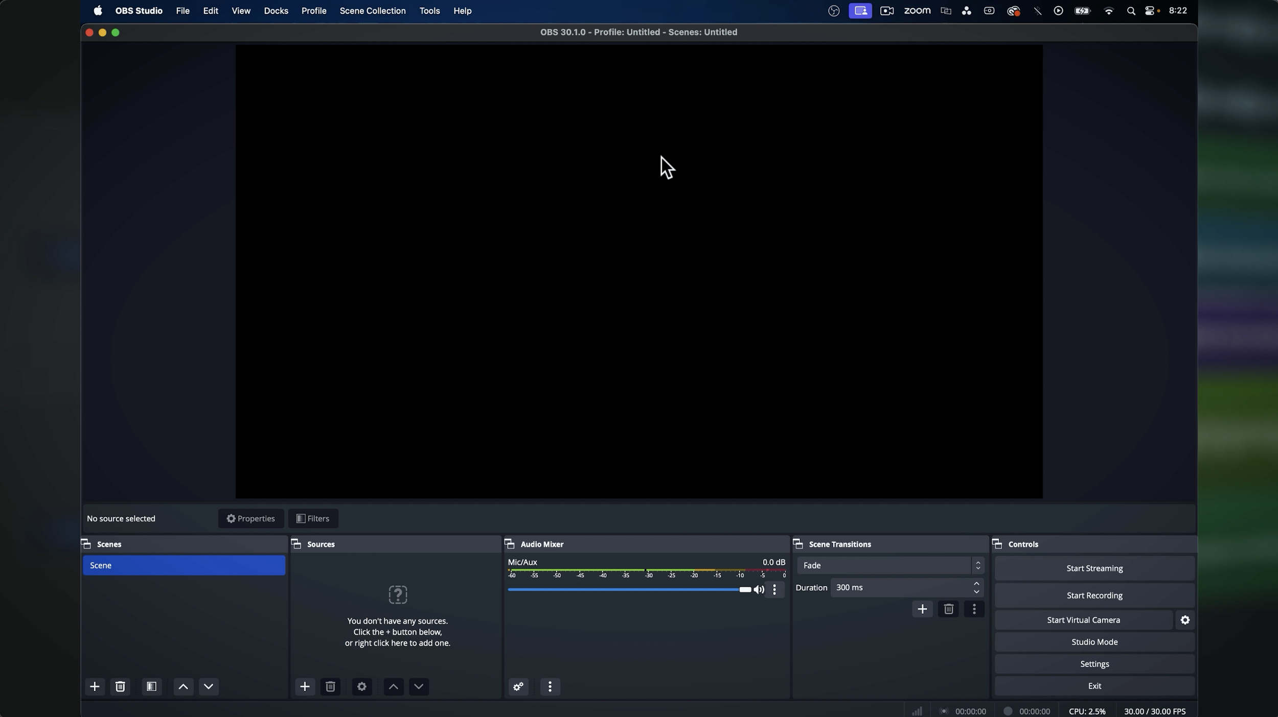Open the Docks menu

click(x=276, y=11)
